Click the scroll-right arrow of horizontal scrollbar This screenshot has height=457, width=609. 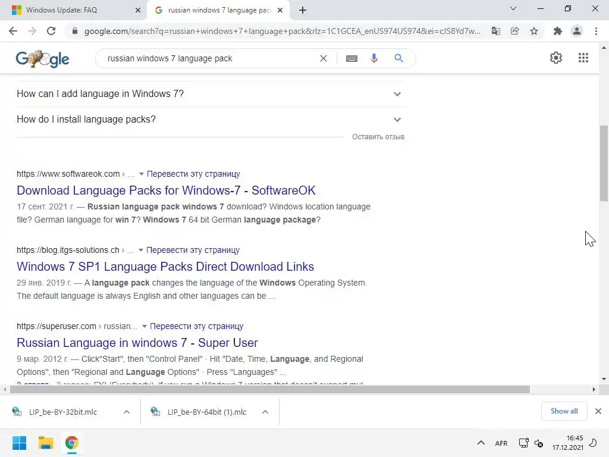tap(594, 389)
